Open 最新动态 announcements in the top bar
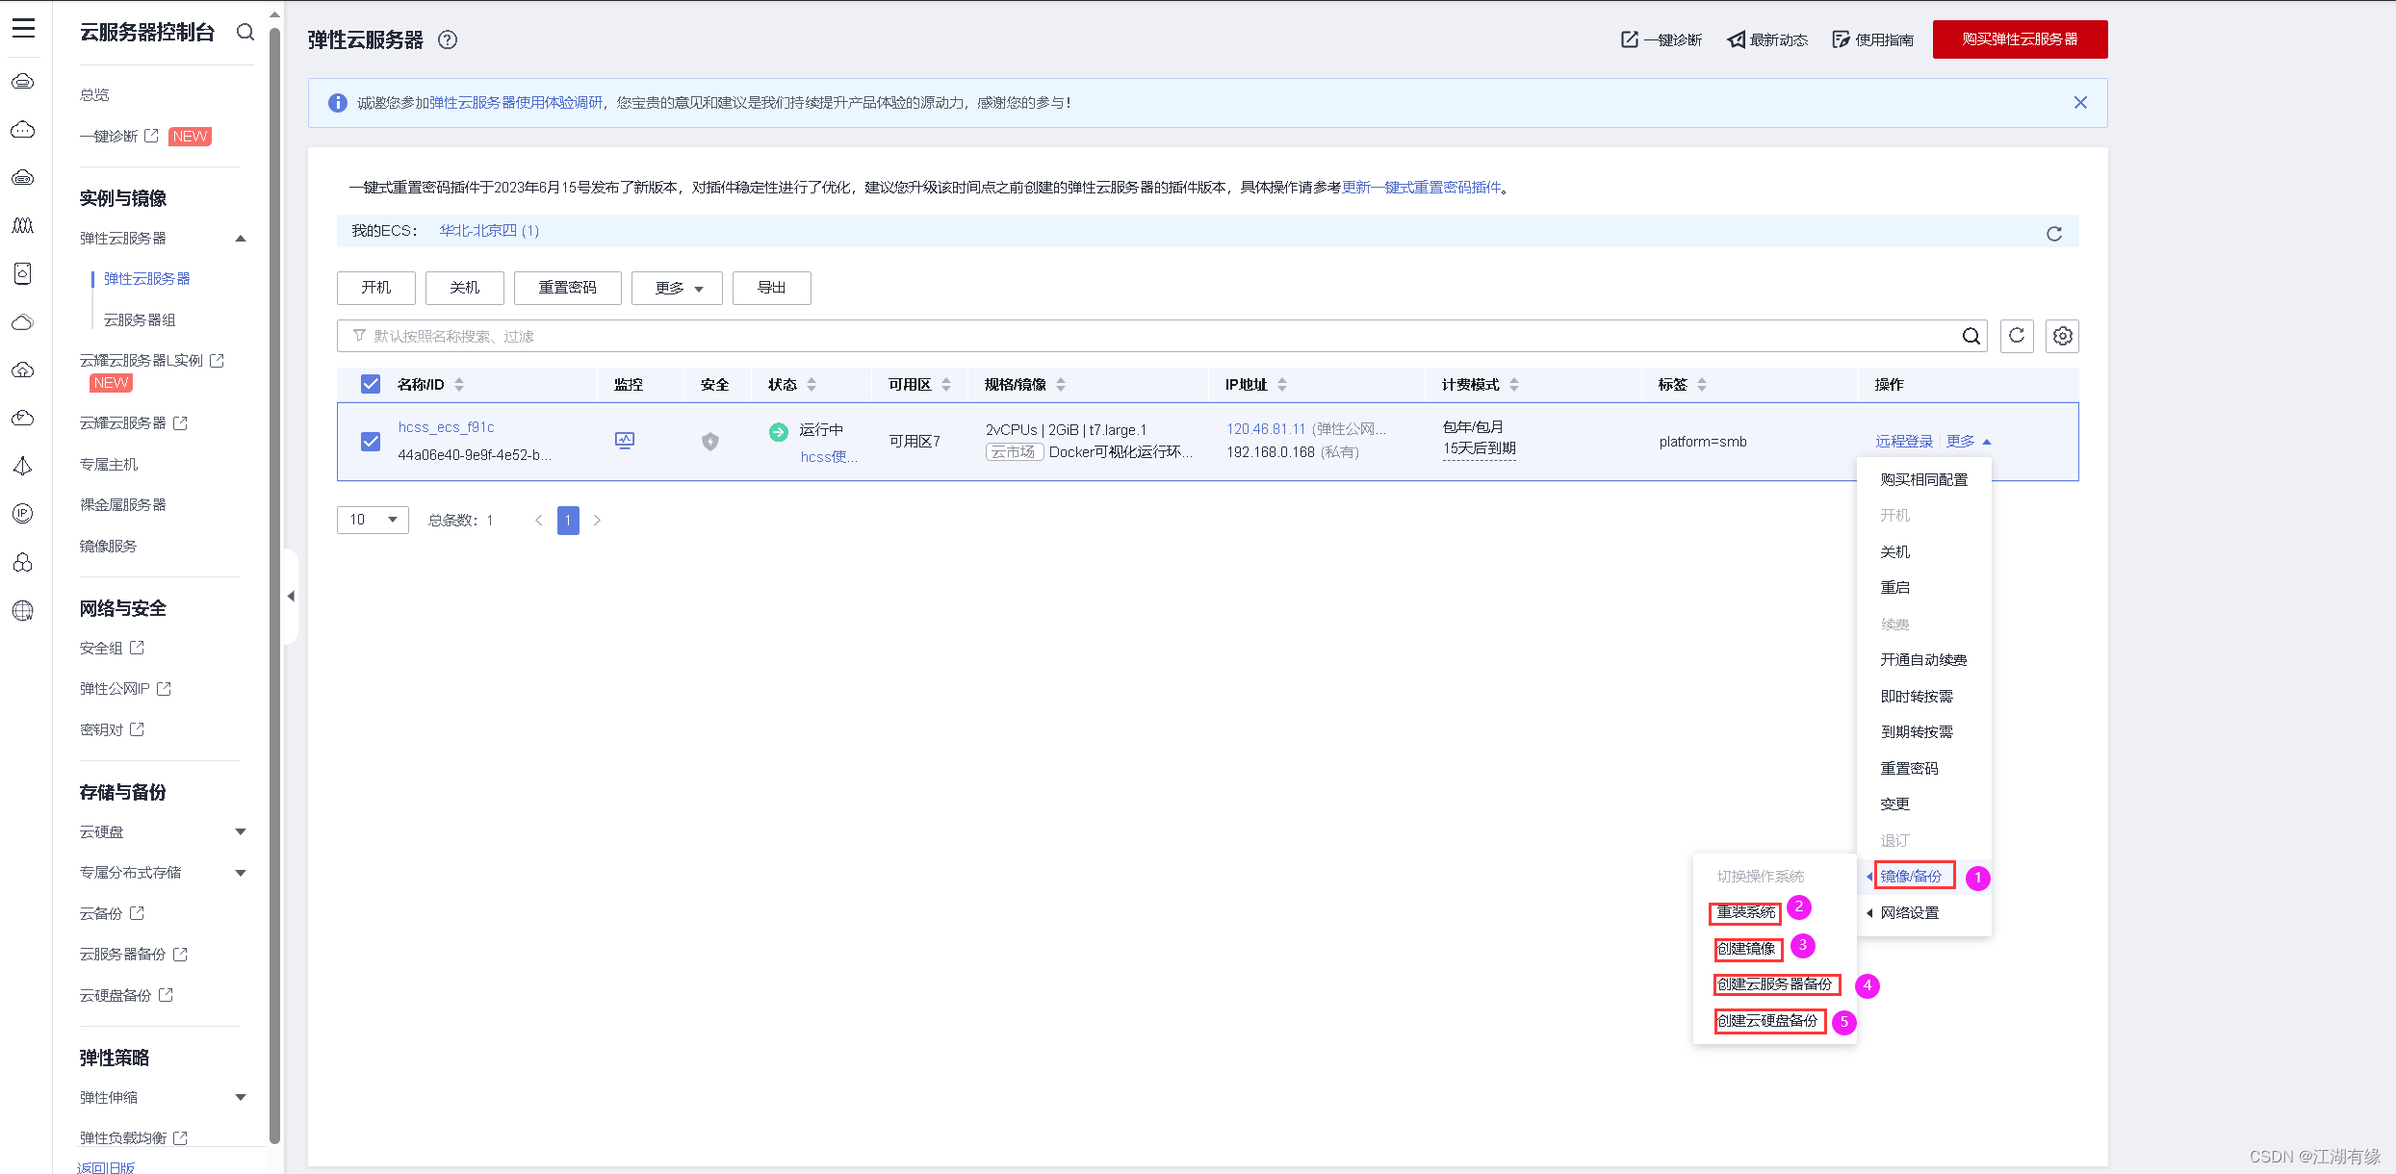2396x1174 pixels. click(1766, 39)
